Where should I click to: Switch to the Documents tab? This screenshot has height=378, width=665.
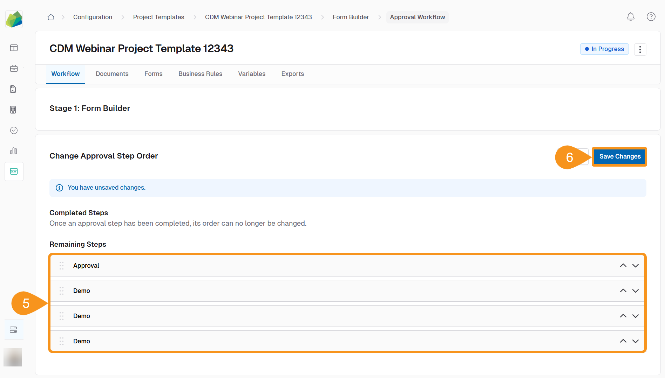pos(112,74)
